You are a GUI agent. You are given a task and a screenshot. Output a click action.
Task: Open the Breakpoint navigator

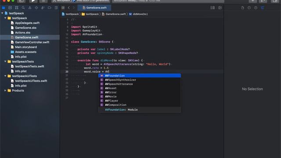(x=50, y=8)
